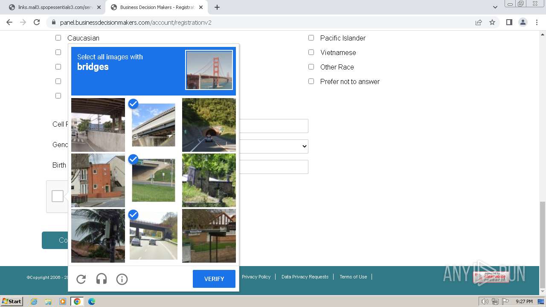Open the Chrome profile menu
This screenshot has height=307, width=546.
click(x=523, y=22)
